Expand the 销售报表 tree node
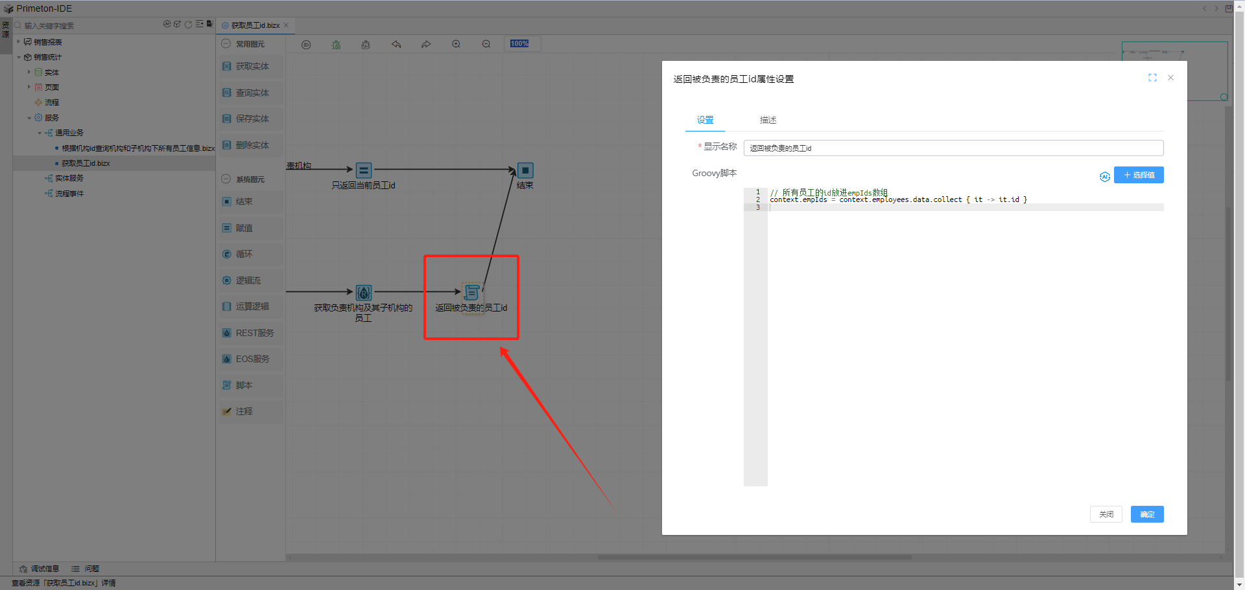This screenshot has width=1245, height=590. pyautogui.click(x=18, y=41)
